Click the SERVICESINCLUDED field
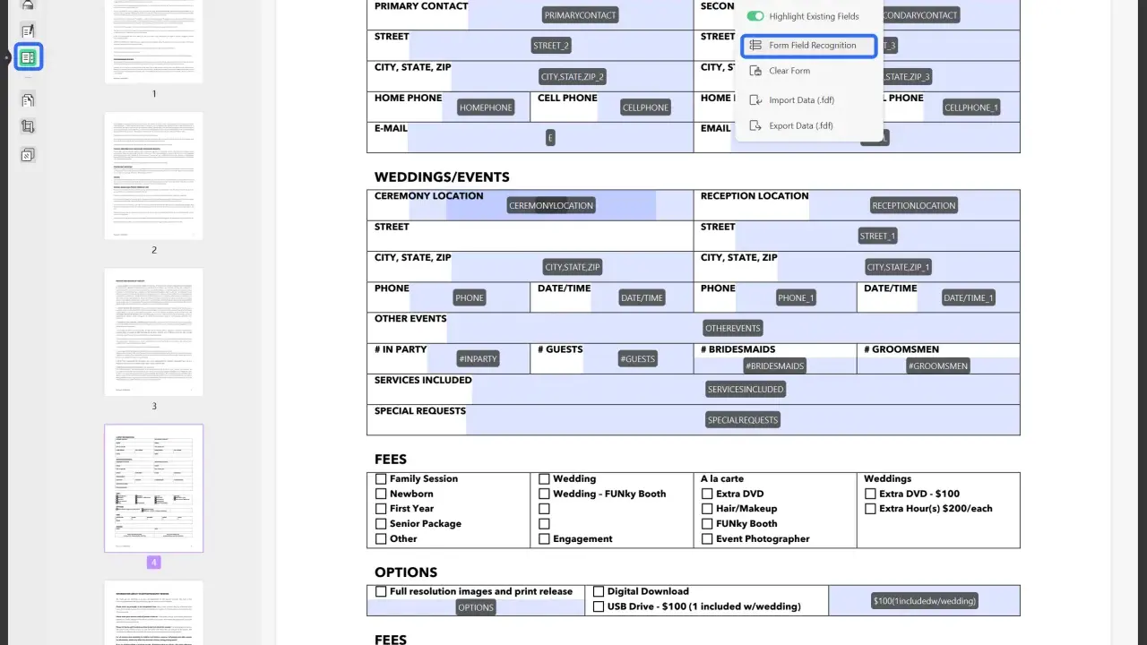 pos(746,389)
